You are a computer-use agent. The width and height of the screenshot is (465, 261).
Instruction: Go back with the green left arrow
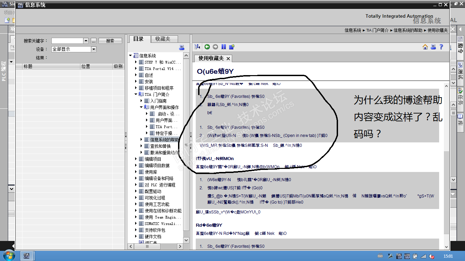click(x=207, y=47)
